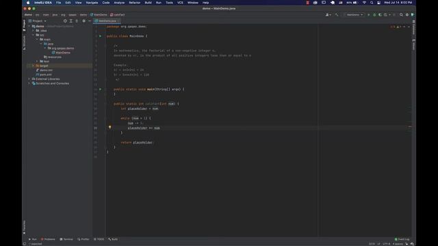
Task: Click the yellow intention lightbulb
Action: pyautogui.click(x=109, y=127)
